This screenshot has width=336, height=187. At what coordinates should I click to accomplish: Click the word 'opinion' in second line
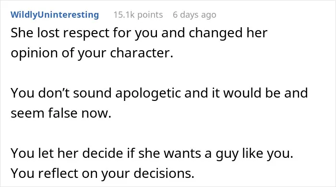[34, 54]
